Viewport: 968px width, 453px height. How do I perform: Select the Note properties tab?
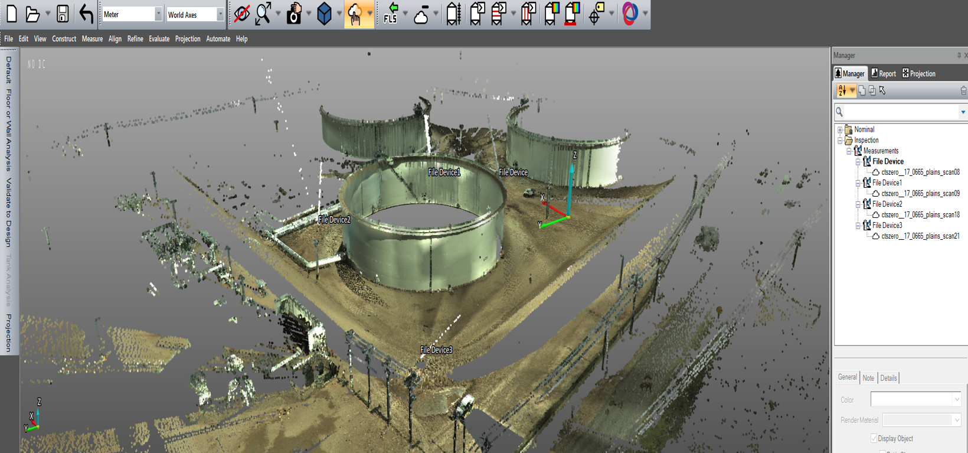pyautogui.click(x=868, y=378)
